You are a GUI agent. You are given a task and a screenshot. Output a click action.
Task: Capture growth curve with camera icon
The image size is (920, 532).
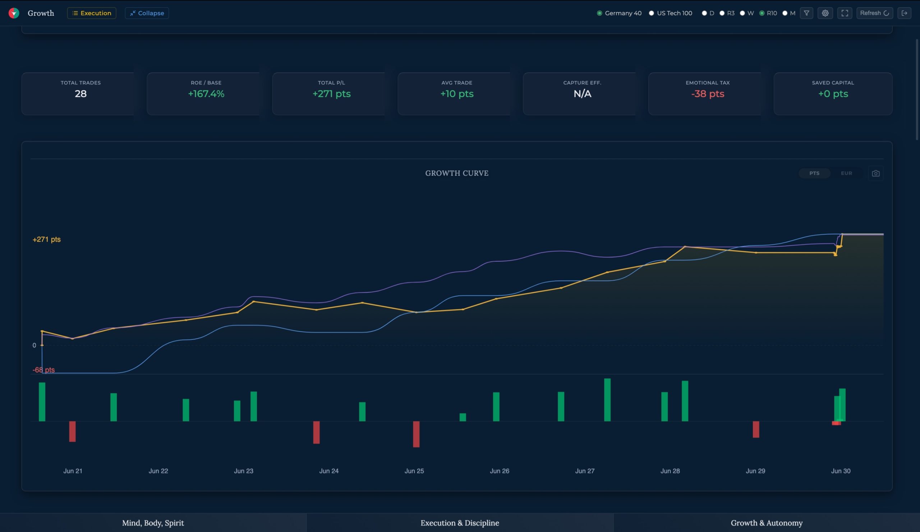pos(876,173)
